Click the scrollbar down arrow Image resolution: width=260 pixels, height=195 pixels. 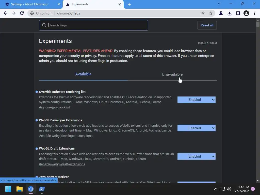click(258, 181)
